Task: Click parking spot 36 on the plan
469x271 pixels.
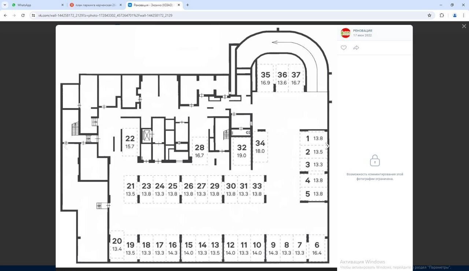Action: 282,78
